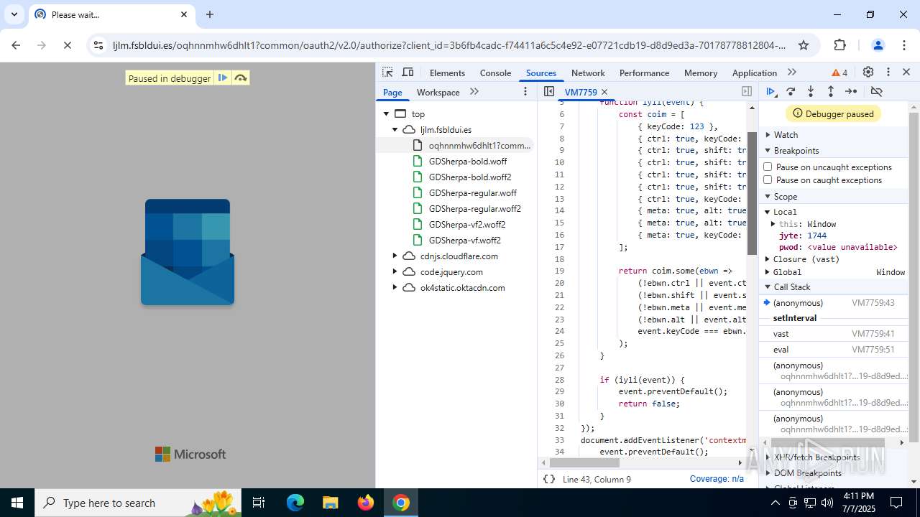This screenshot has width=920, height=517.
Task: Open the Sources navigator three-dot menu
Action: click(525, 91)
